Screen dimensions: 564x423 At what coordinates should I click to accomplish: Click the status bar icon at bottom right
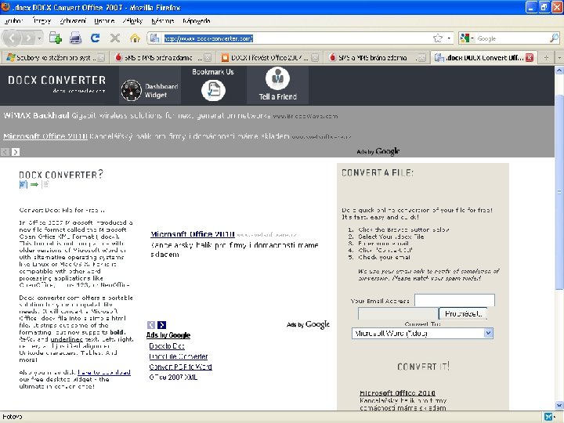click(x=548, y=417)
